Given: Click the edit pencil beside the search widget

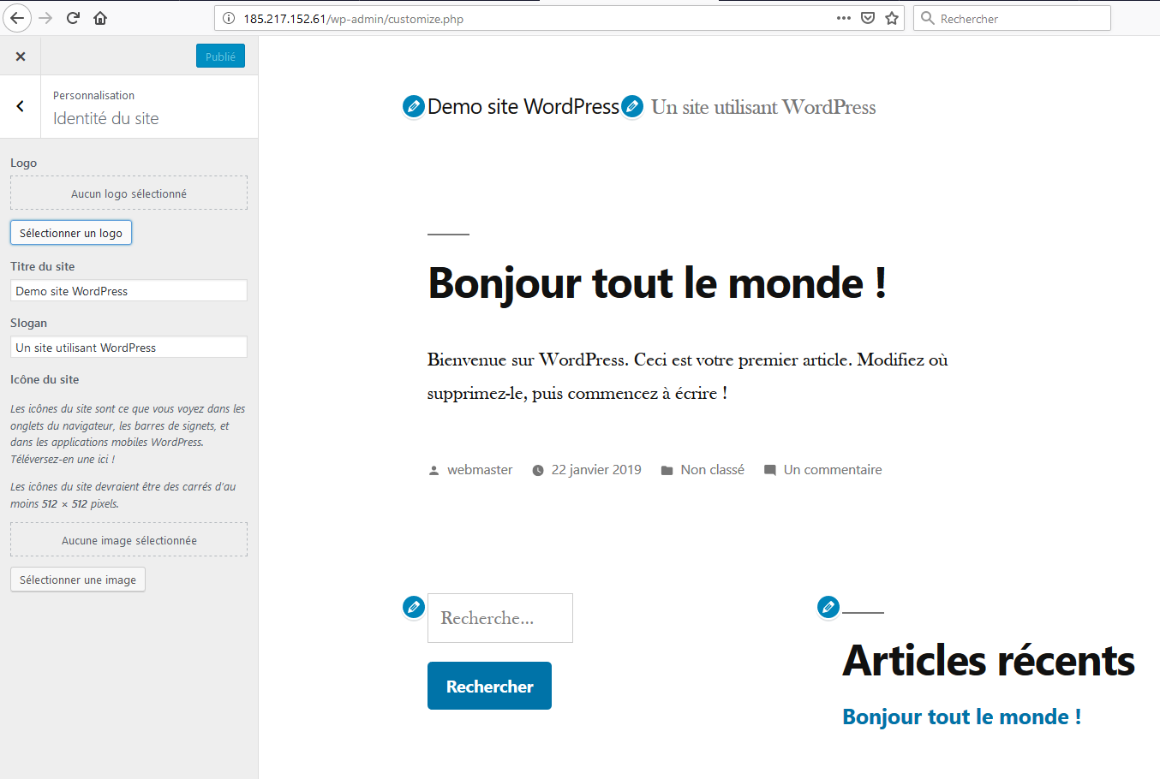Looking at the screenshot, I should [414, 607].
